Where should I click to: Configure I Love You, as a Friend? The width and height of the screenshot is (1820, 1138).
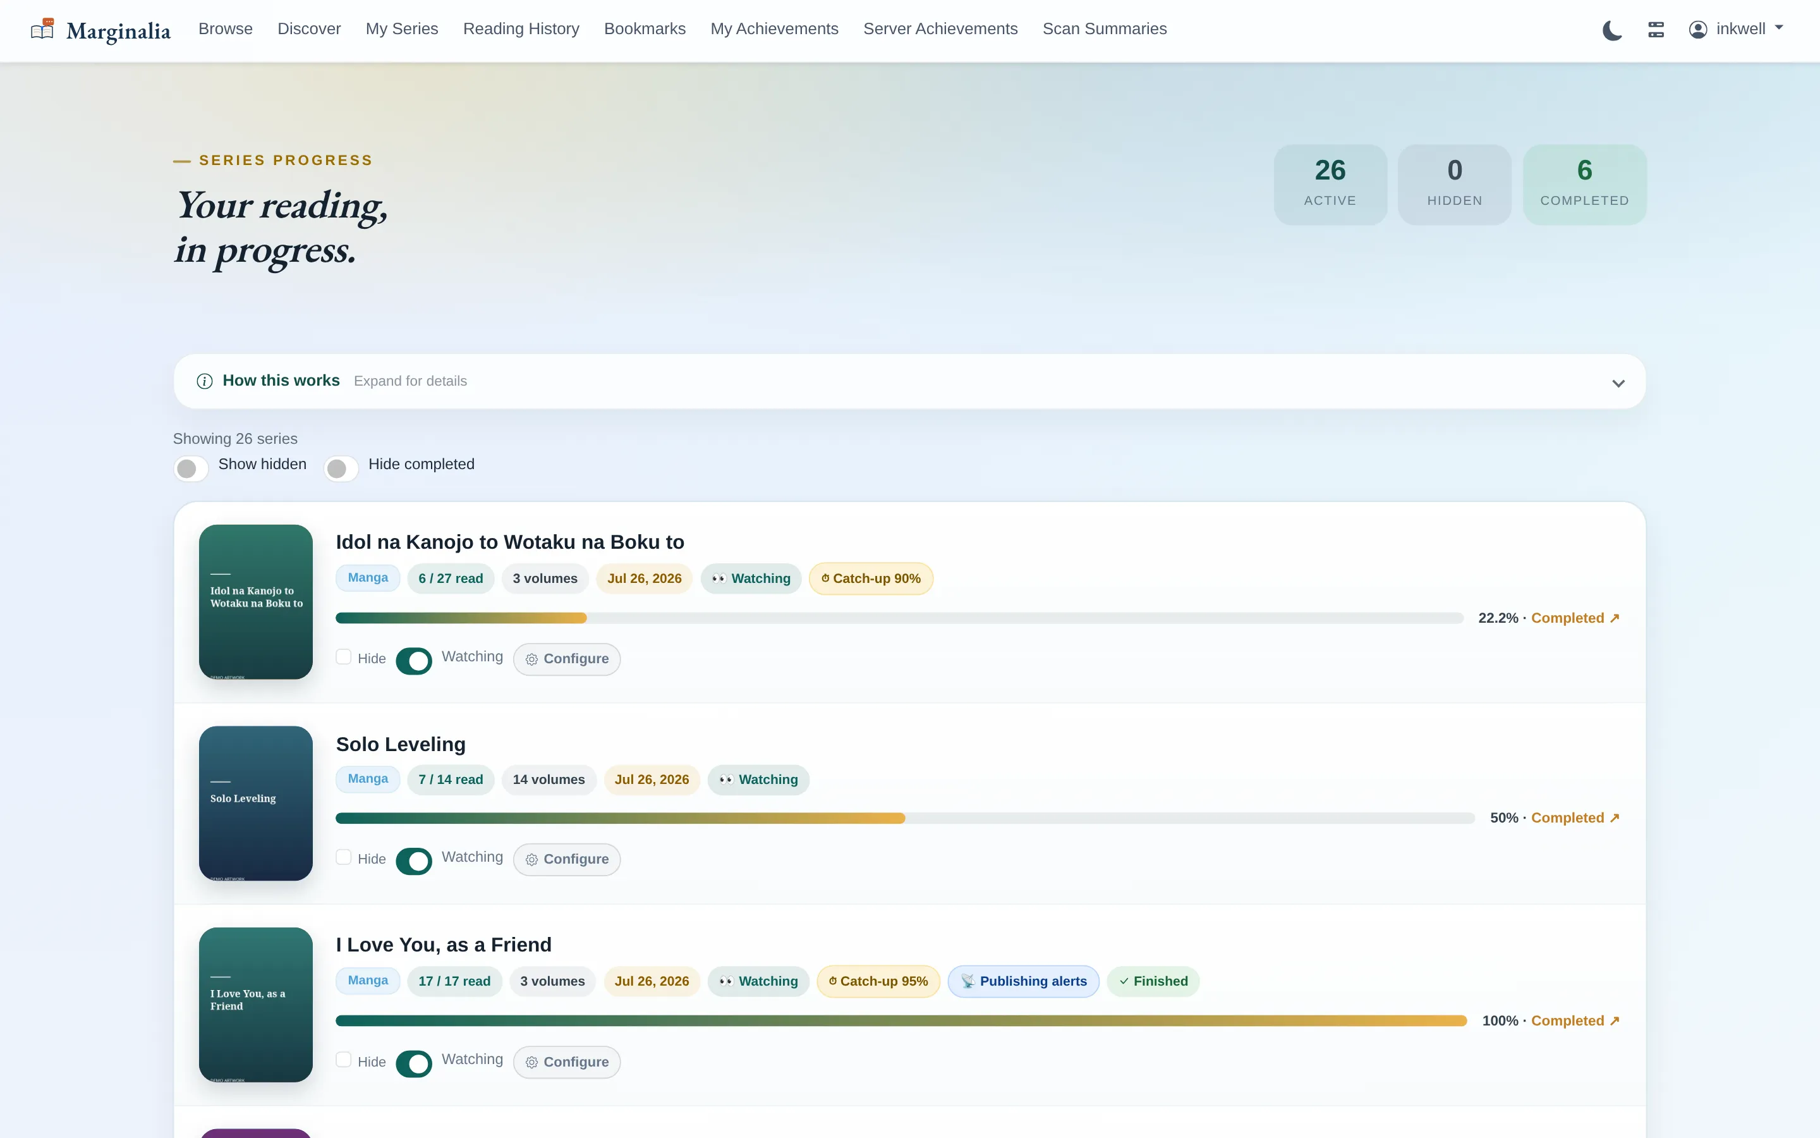[x=567, y=1062]
